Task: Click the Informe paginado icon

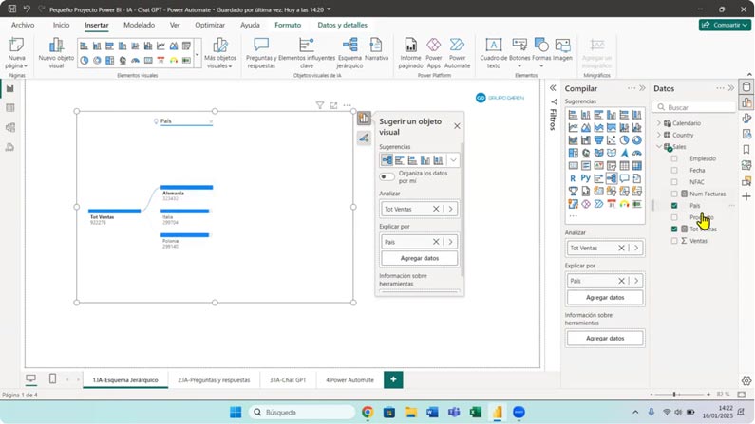Action: (410, 46)
